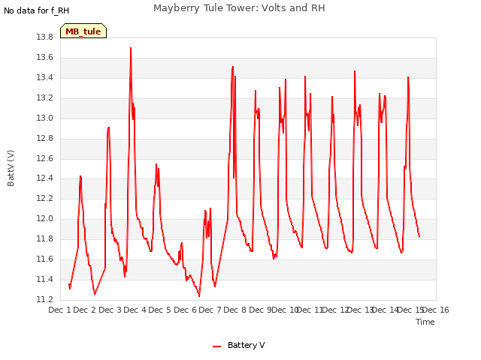Viewport: 481px width, 360px height.
Task: Click the 'Dec 16' x-axis label
Action: [436, 310]
